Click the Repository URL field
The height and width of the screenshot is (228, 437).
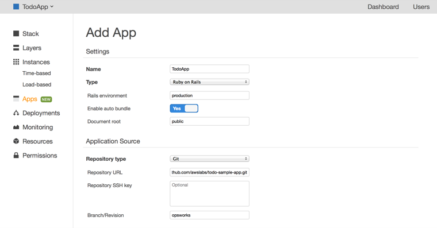pos(209,172)
